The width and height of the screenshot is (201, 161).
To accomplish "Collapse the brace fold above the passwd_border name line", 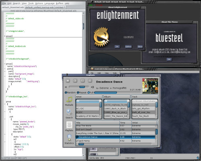I will (x=5, y=119).
